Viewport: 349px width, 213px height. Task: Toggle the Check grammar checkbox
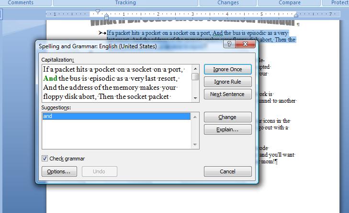(x=45, y=159)
